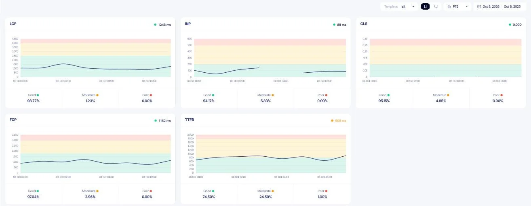The width and height of the screenshot is (531, 206).
Task: Switch to desktop device view
Action: coord(436,6)
